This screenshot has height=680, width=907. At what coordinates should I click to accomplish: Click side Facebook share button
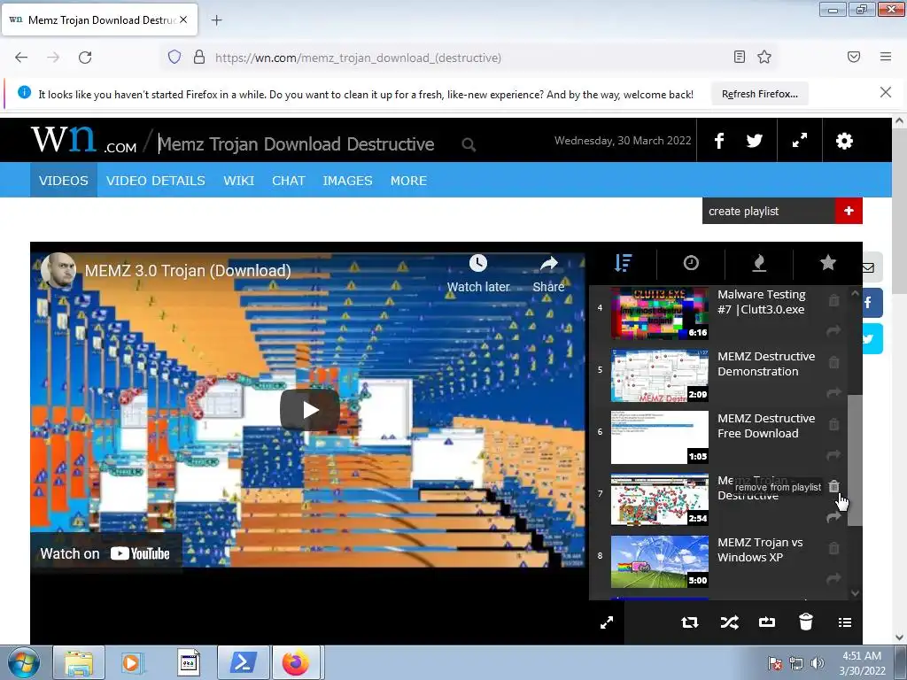pyautogui.click(x=872, y=303)
